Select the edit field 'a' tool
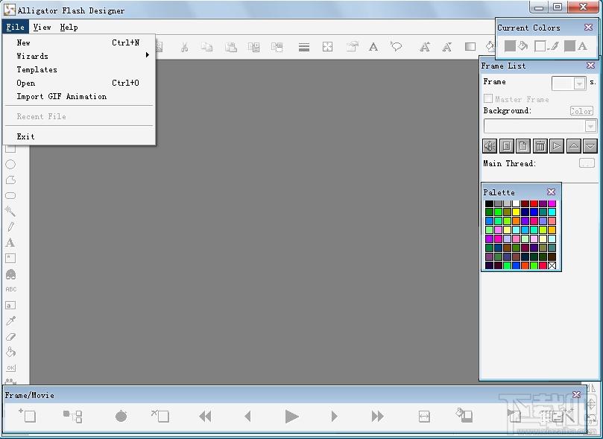The width and height of the screenshot is (603, 439). click(x=10, y=306)
